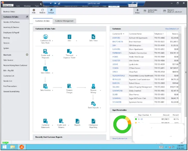
Task: Go to Business Status in sidebar
Action: 9,12
